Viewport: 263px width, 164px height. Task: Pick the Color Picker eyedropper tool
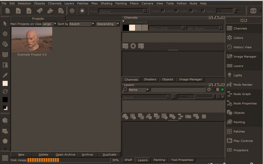click(x=5, y=75)
